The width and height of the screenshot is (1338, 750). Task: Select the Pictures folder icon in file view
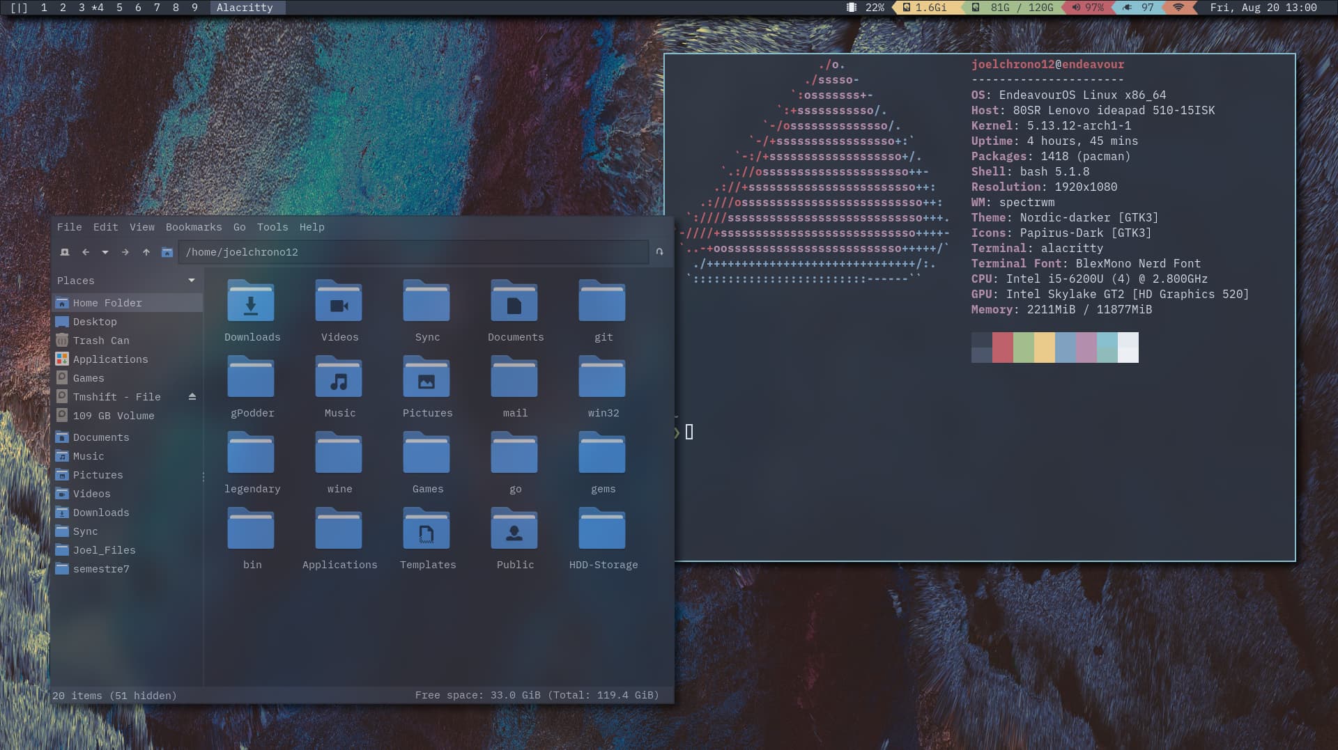pyautogui.click(x=426, y=377)
